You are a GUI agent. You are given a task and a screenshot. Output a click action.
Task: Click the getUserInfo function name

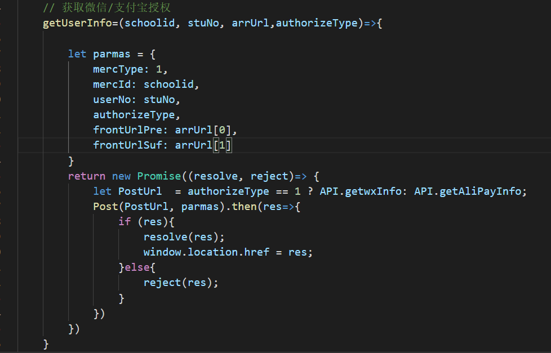(x=77, y=23)
